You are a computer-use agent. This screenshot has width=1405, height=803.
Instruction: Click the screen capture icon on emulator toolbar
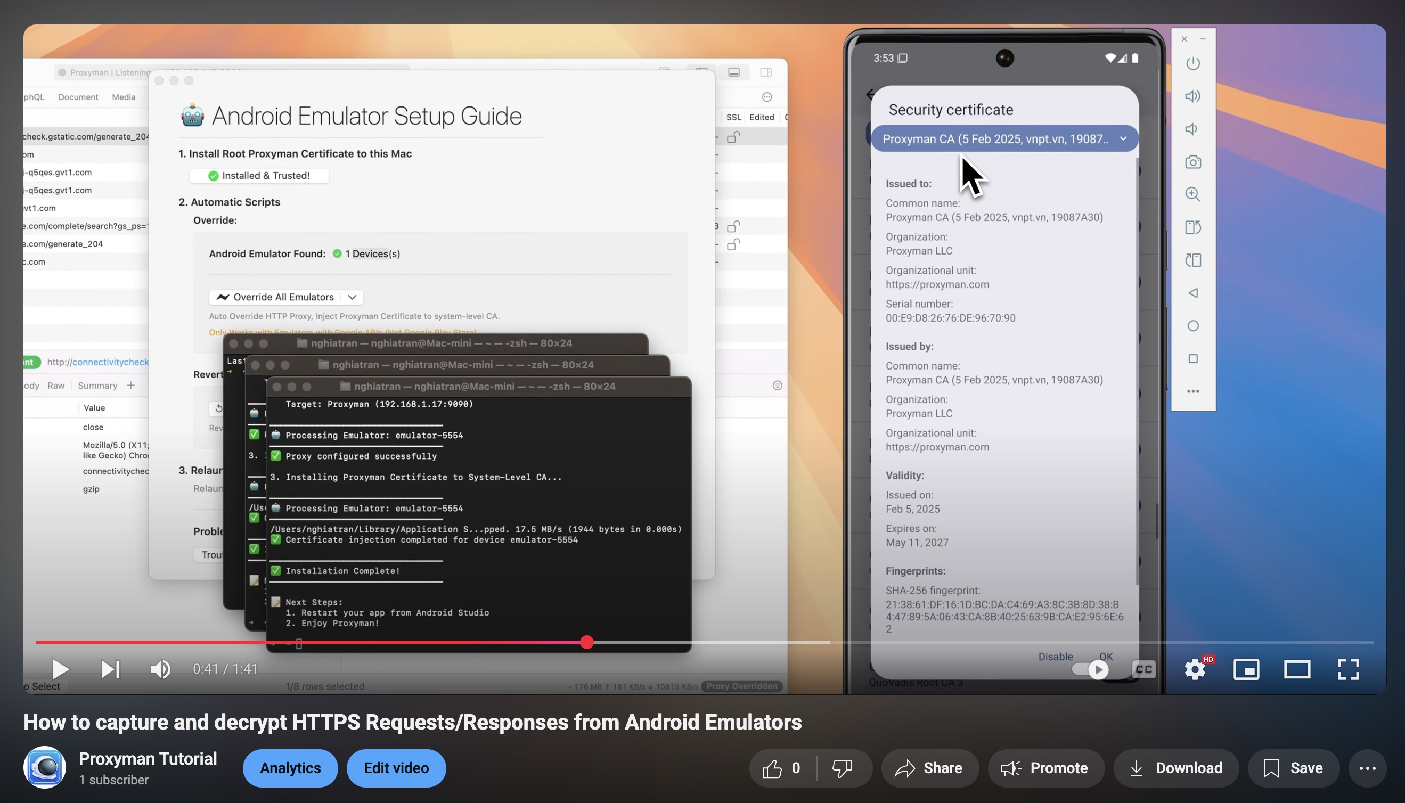(1194, 161)
